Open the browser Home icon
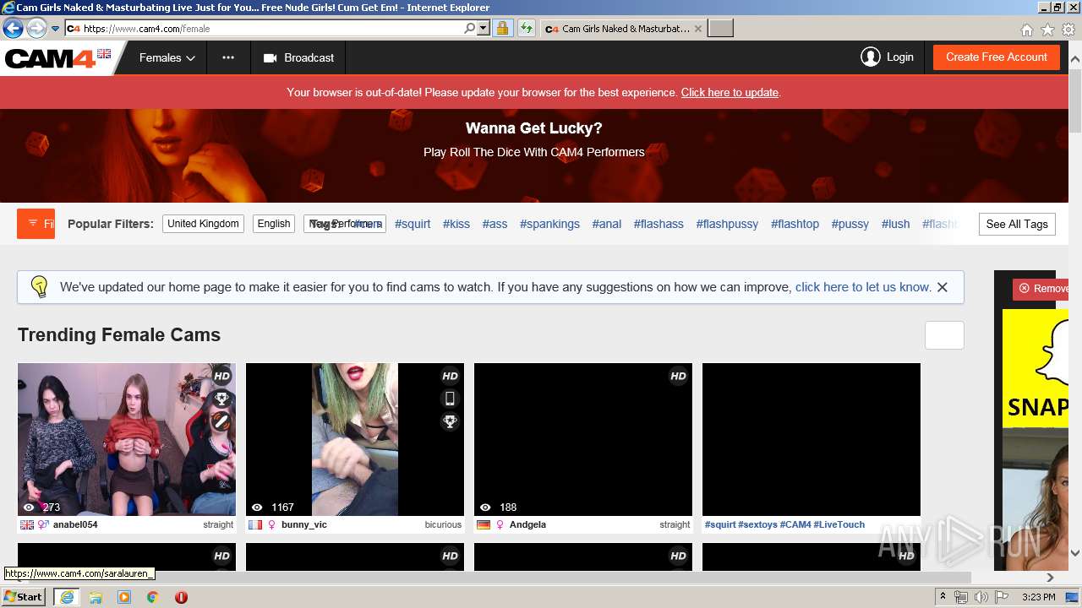Viewport: 1082px width, 608px height. tap(1026, 30)
